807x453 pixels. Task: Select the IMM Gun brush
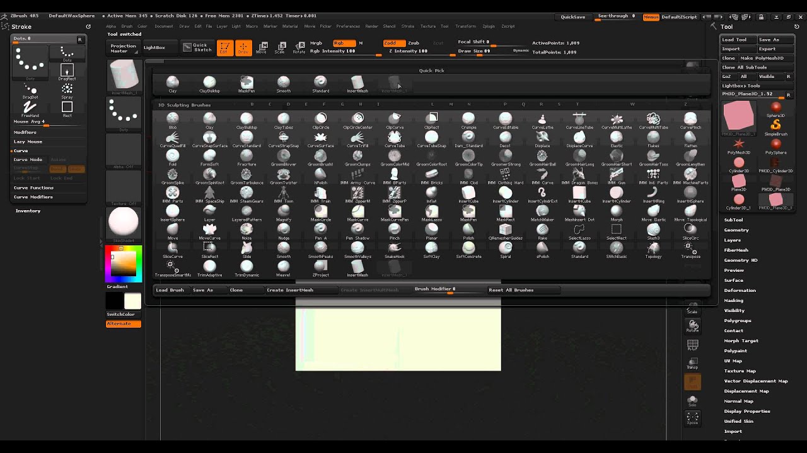[617, 175]
